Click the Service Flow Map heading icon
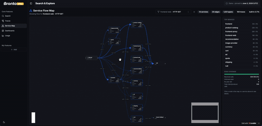Image resolution: width=262 pixels, height=126 pixels. tap(31, 11)
